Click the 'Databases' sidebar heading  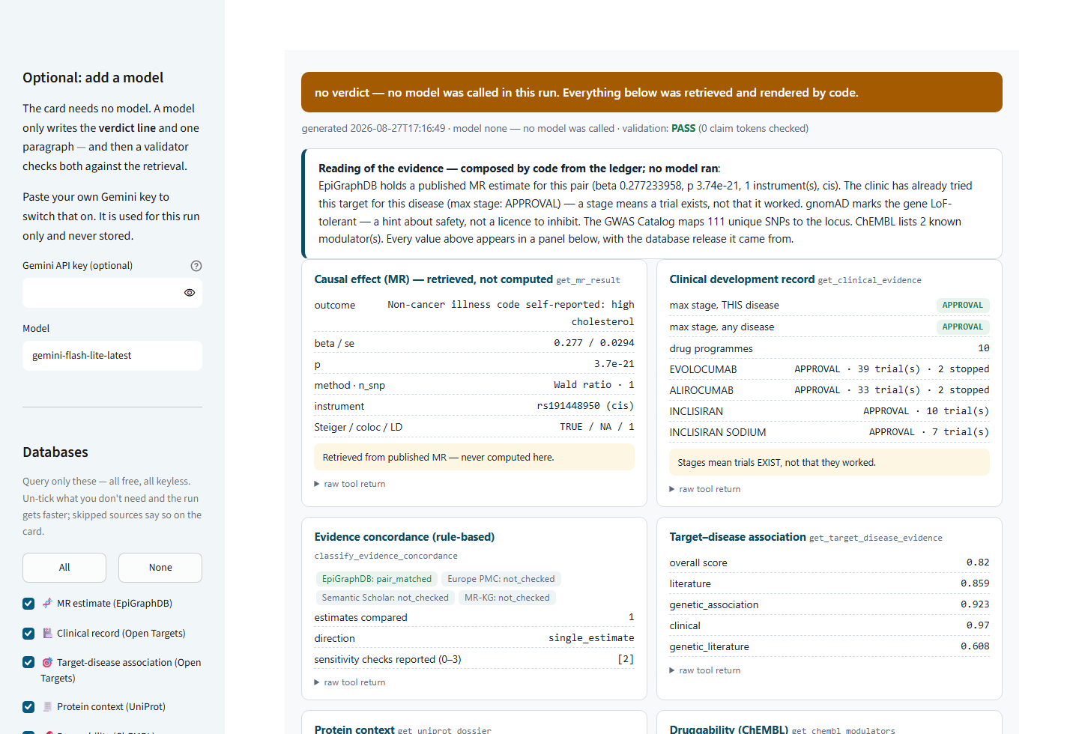55,452
